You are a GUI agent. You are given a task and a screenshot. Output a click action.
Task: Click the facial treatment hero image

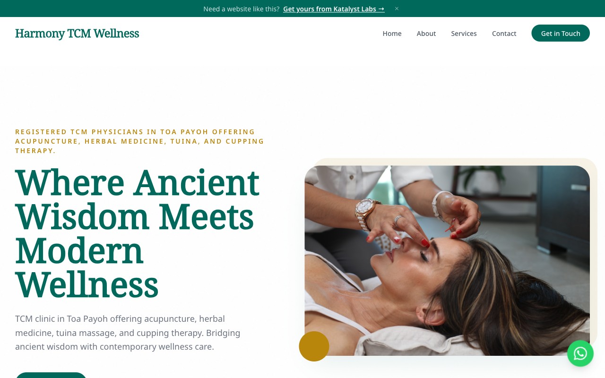click(447, 260)
